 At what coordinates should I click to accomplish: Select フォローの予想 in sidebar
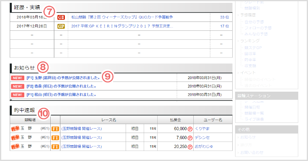click(x=258, y=28)
